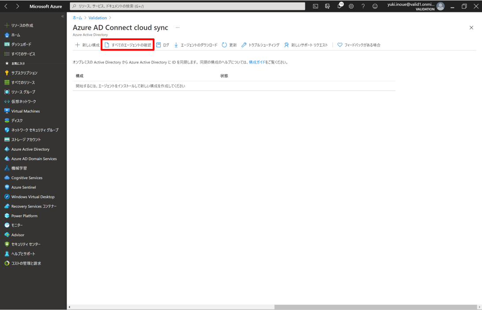
Task: Click the search box for resources
Action: 188,6
